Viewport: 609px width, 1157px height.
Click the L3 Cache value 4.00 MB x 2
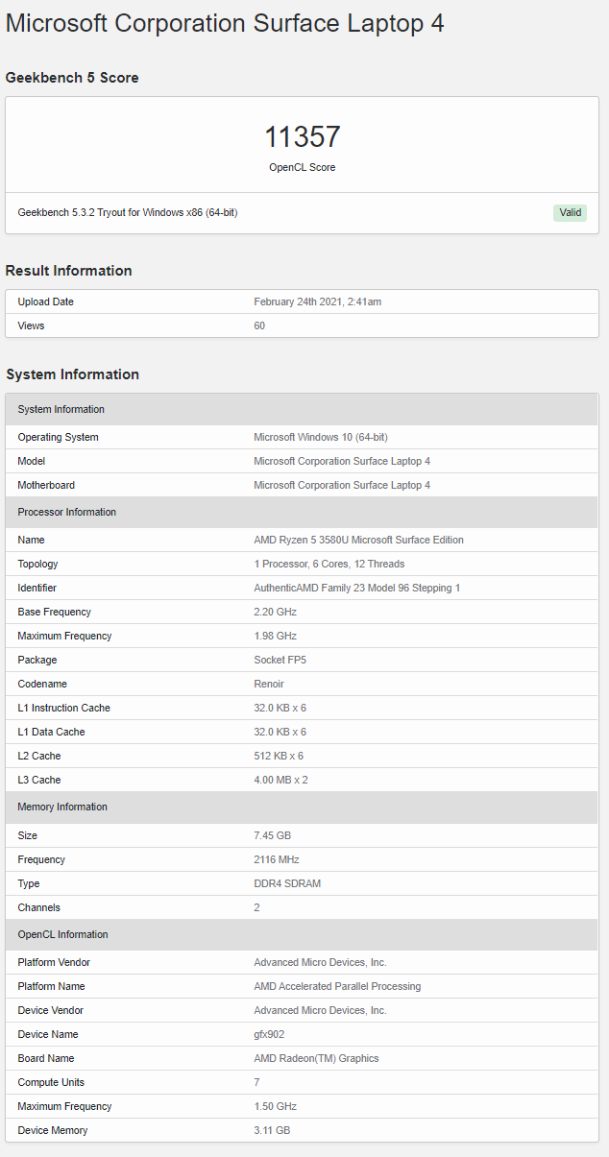click(281, 780)
